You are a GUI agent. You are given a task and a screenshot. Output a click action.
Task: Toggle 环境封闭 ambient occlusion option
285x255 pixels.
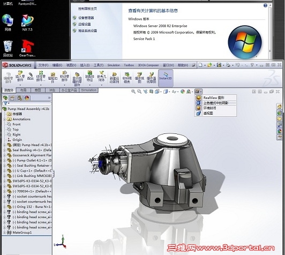(215, 108)
